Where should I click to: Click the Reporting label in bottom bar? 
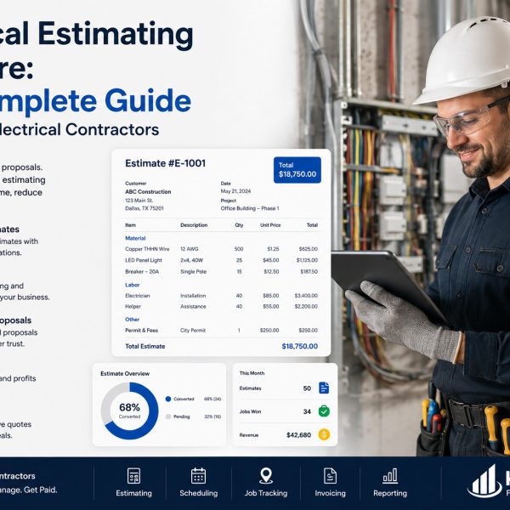tap(390, 493)
